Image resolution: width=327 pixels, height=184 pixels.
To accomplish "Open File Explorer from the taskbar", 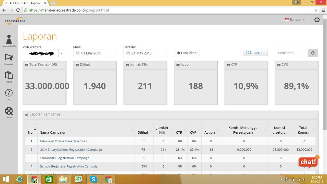I will [63, 179].
